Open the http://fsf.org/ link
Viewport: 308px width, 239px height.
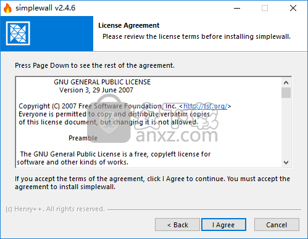[206, 106]
